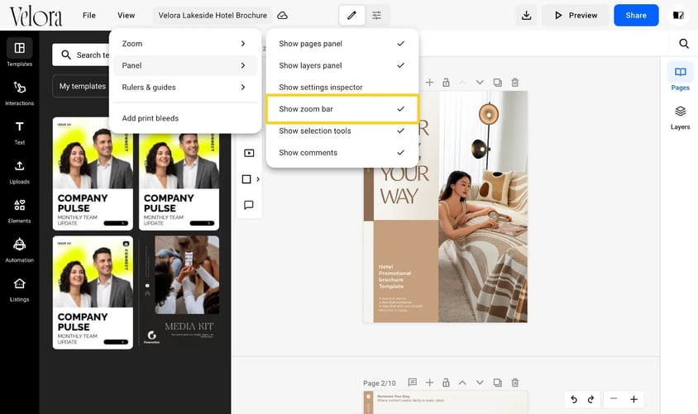Screen dimensions: 698x414
Task: Open the Pages panel on the right
Action: pyautogui.click(x=680, y=77)
